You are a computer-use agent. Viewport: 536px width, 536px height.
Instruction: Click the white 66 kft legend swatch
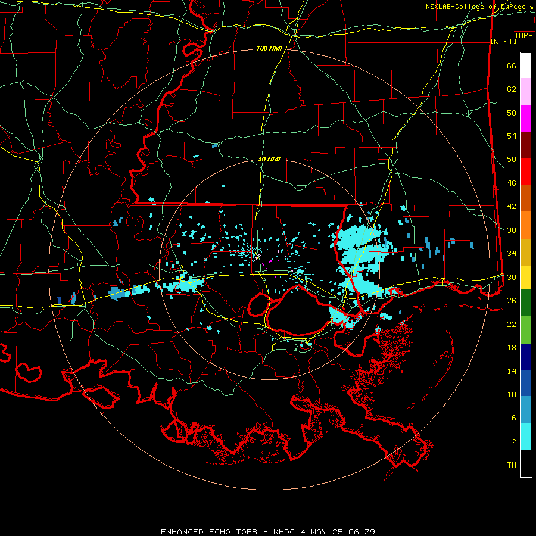coord(526,66)
